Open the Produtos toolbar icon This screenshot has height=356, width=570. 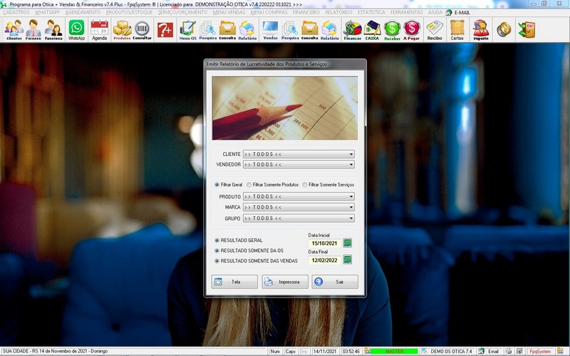[x=123, y=29]
